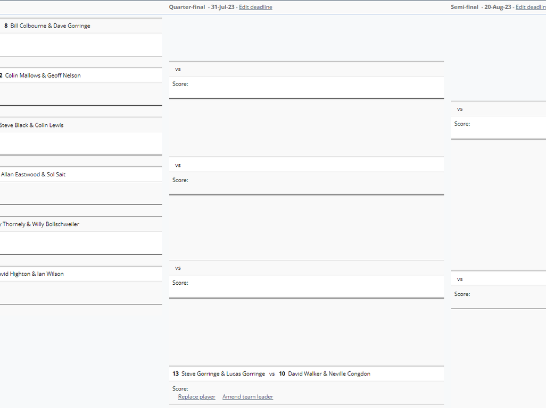This screenshot has width=546, height=408.
Task: Open the Semi-final Edit deadline link
Action: [530, 7]
